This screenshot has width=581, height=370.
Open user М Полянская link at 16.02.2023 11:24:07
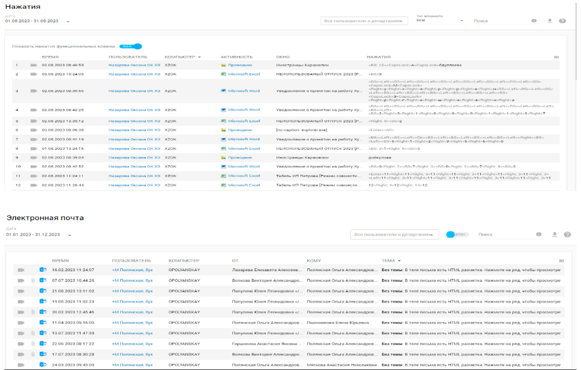click(x=132, y=270)
